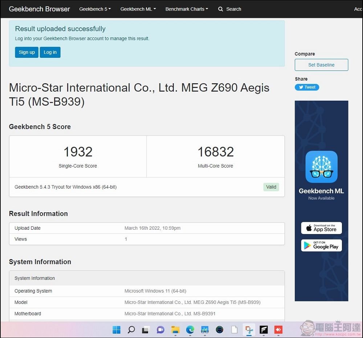Click the Sign up button

[x=26, y=52]
